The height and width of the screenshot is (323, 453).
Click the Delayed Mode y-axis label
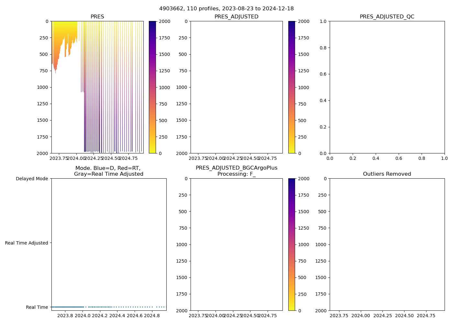click(32, 179)
